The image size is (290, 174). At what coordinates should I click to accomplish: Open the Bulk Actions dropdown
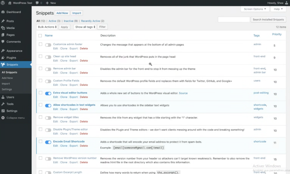click(47, 27)
